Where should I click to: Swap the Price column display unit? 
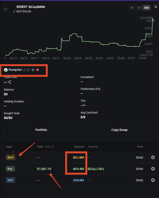[x=96, y=147]
